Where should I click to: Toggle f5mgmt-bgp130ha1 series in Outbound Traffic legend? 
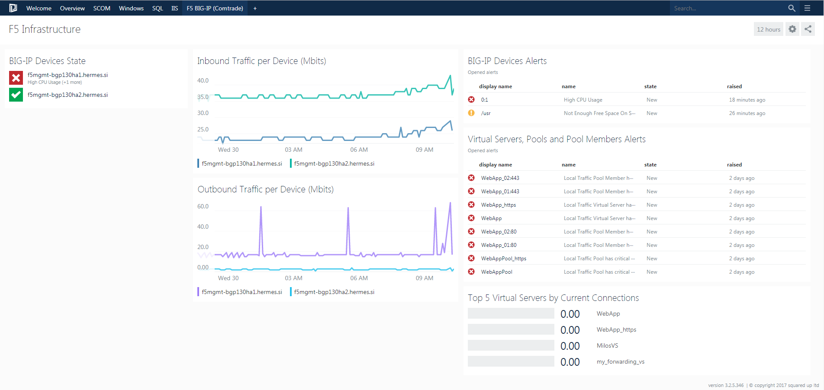[241, 292]
